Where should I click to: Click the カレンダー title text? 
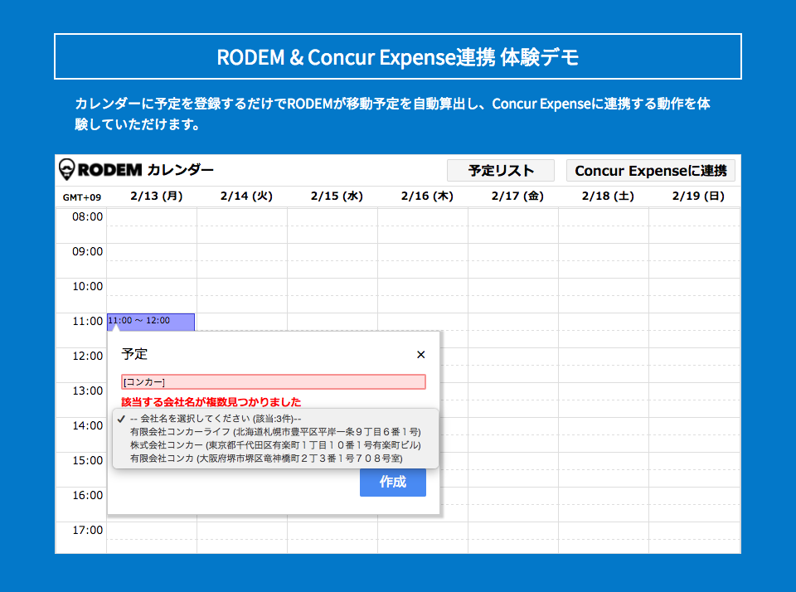tap(180, 170)
